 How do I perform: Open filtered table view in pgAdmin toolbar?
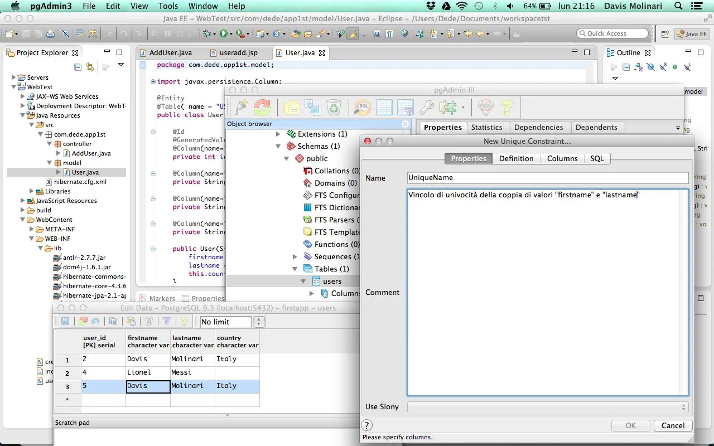pyautogui.click(x=406, y=107)
